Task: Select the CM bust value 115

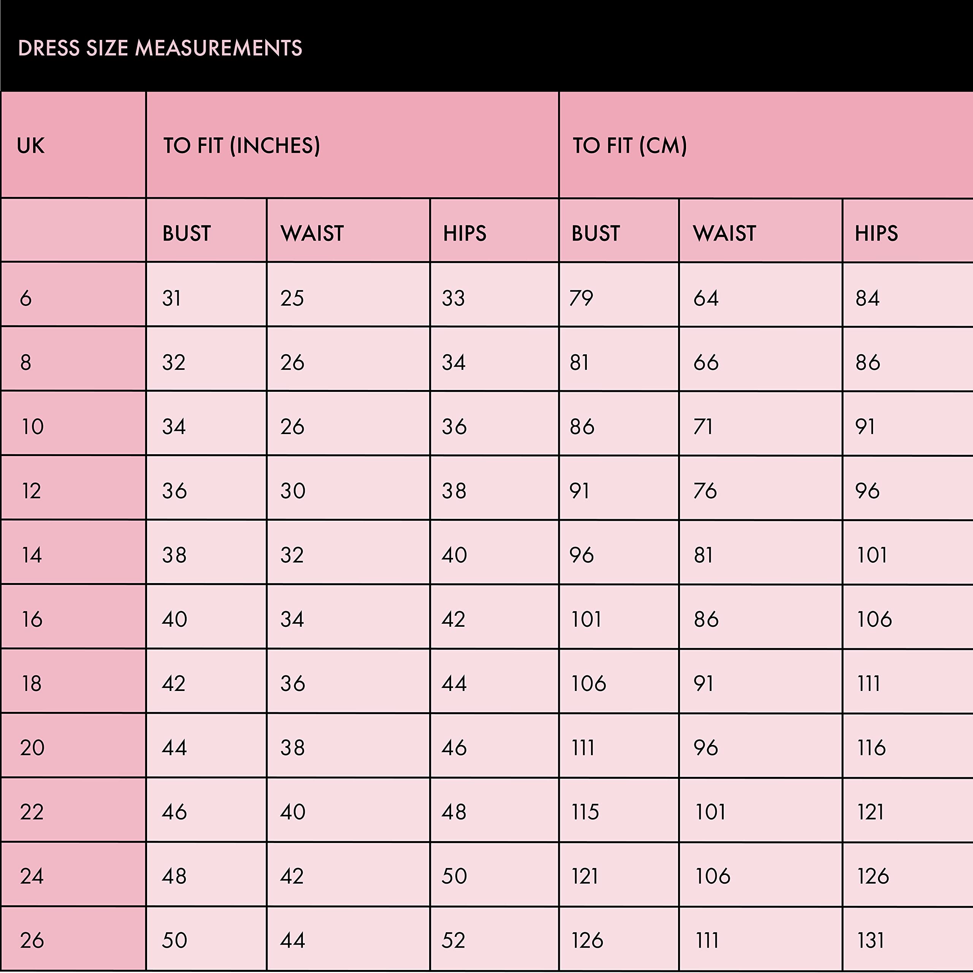Action: point(585,812)
